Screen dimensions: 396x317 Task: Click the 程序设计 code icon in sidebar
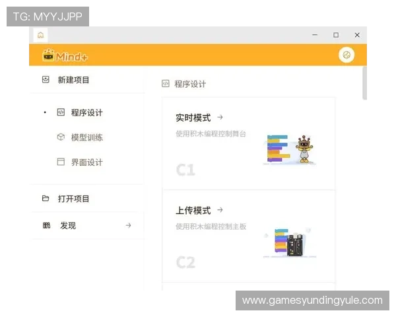(x=61, y=112)
